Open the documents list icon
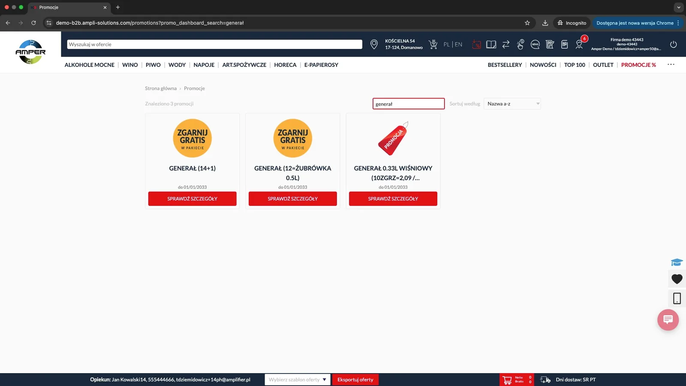The height and width of the screenshot is (386, 686). pos(565,44)
